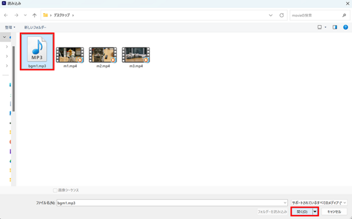This screenshot has height=219, width=352.
Task: Click the キャンセル button
Action: (334, 212)
